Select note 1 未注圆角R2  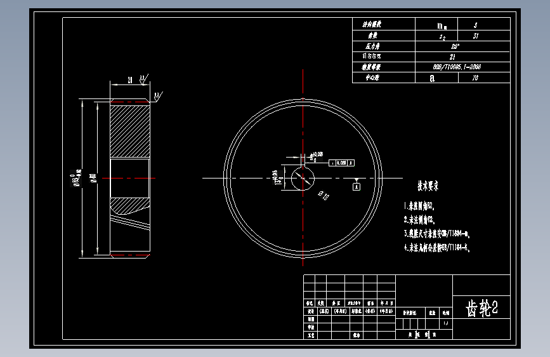point(419,206)
